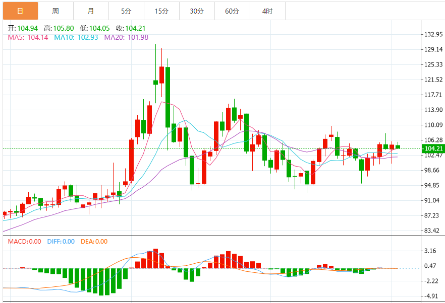Open the 5分 timeframe tab

(x=126, y=11)
